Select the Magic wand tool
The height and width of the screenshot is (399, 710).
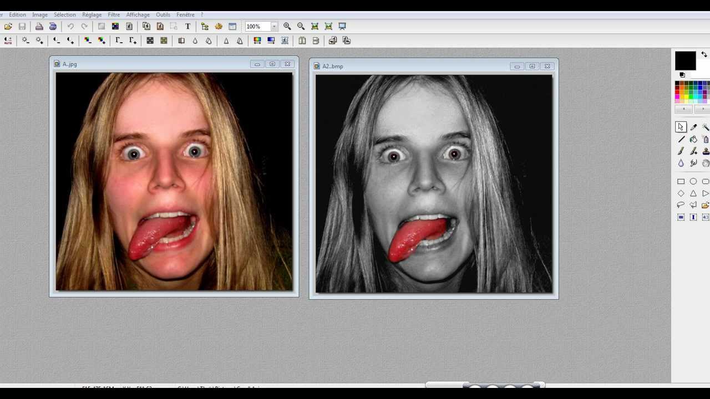(x=706, y=127)
